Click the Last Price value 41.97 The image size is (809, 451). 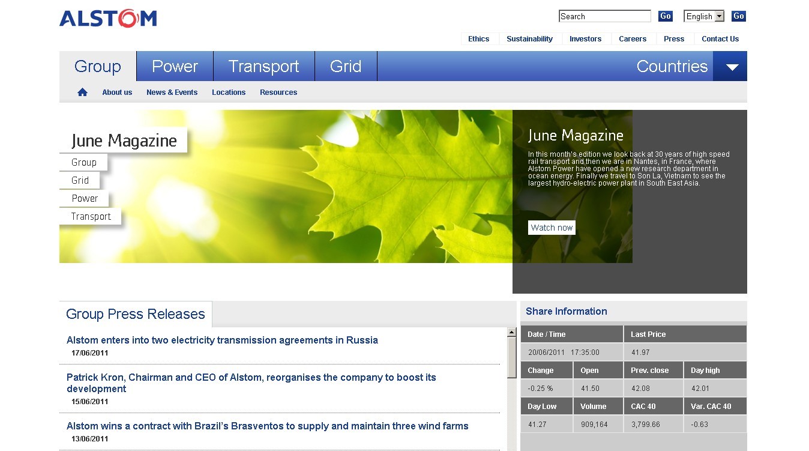[640, 353]
